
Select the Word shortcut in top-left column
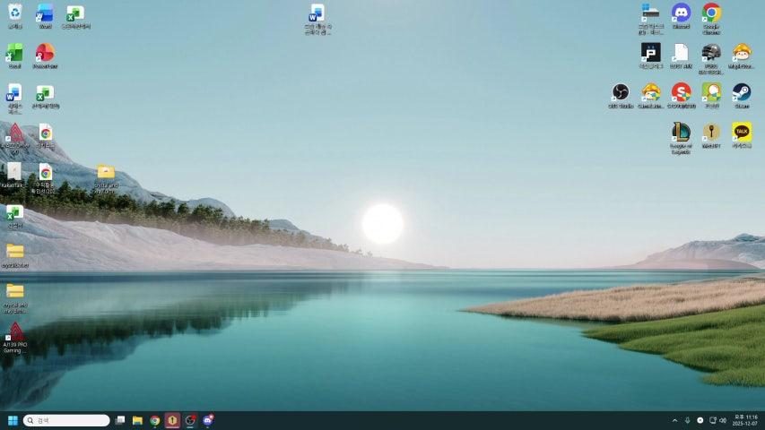[x=45, y=13]
